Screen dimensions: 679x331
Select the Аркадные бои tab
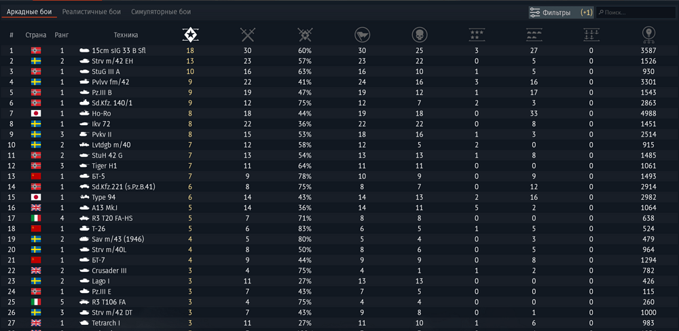(29, 12)
